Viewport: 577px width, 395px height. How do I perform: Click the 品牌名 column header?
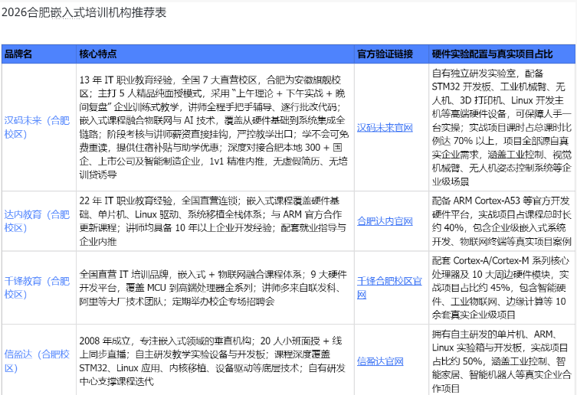point(38,54)
